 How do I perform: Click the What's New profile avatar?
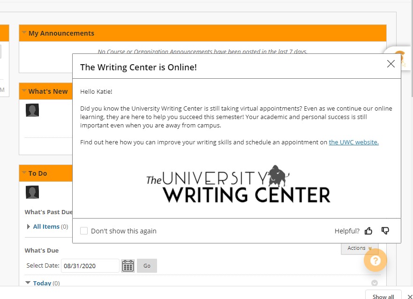(x=32, y=110)
